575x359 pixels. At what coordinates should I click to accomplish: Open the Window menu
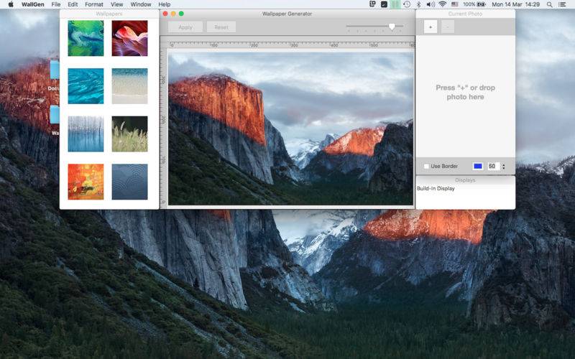[141, 4]
